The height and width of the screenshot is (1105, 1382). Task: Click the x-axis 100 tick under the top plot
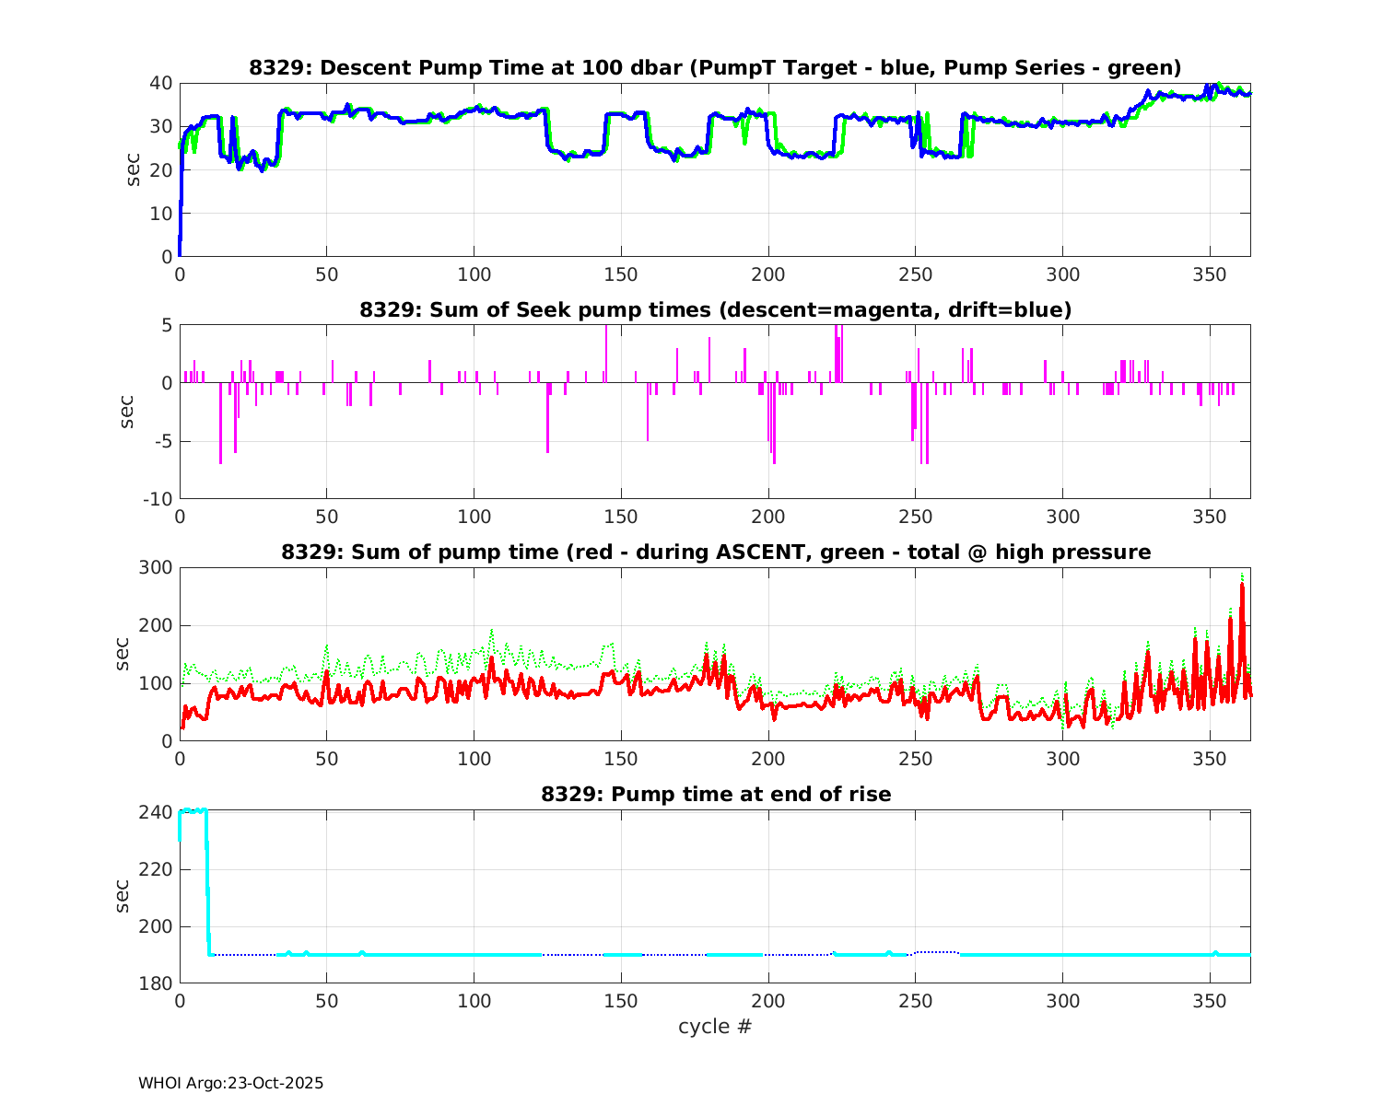(474, 274)
